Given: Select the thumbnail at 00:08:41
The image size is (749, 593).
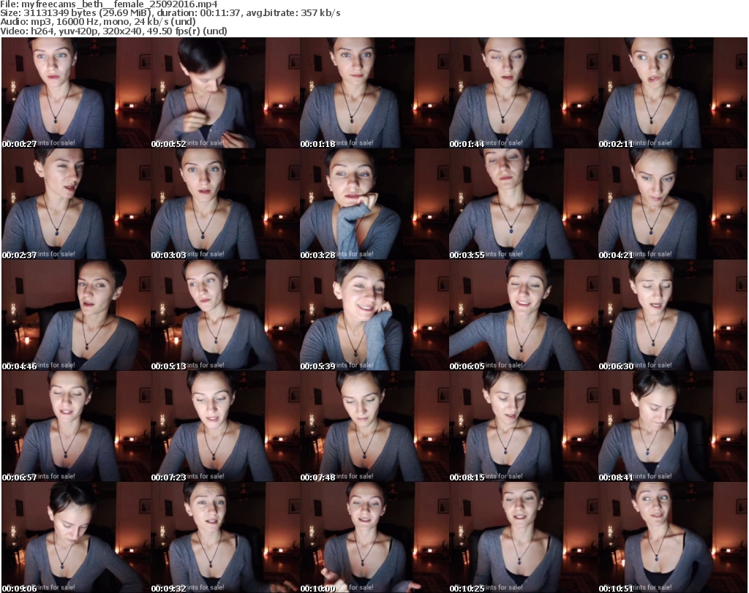Looking at the screenshot, I should click(x=673, y=426).
